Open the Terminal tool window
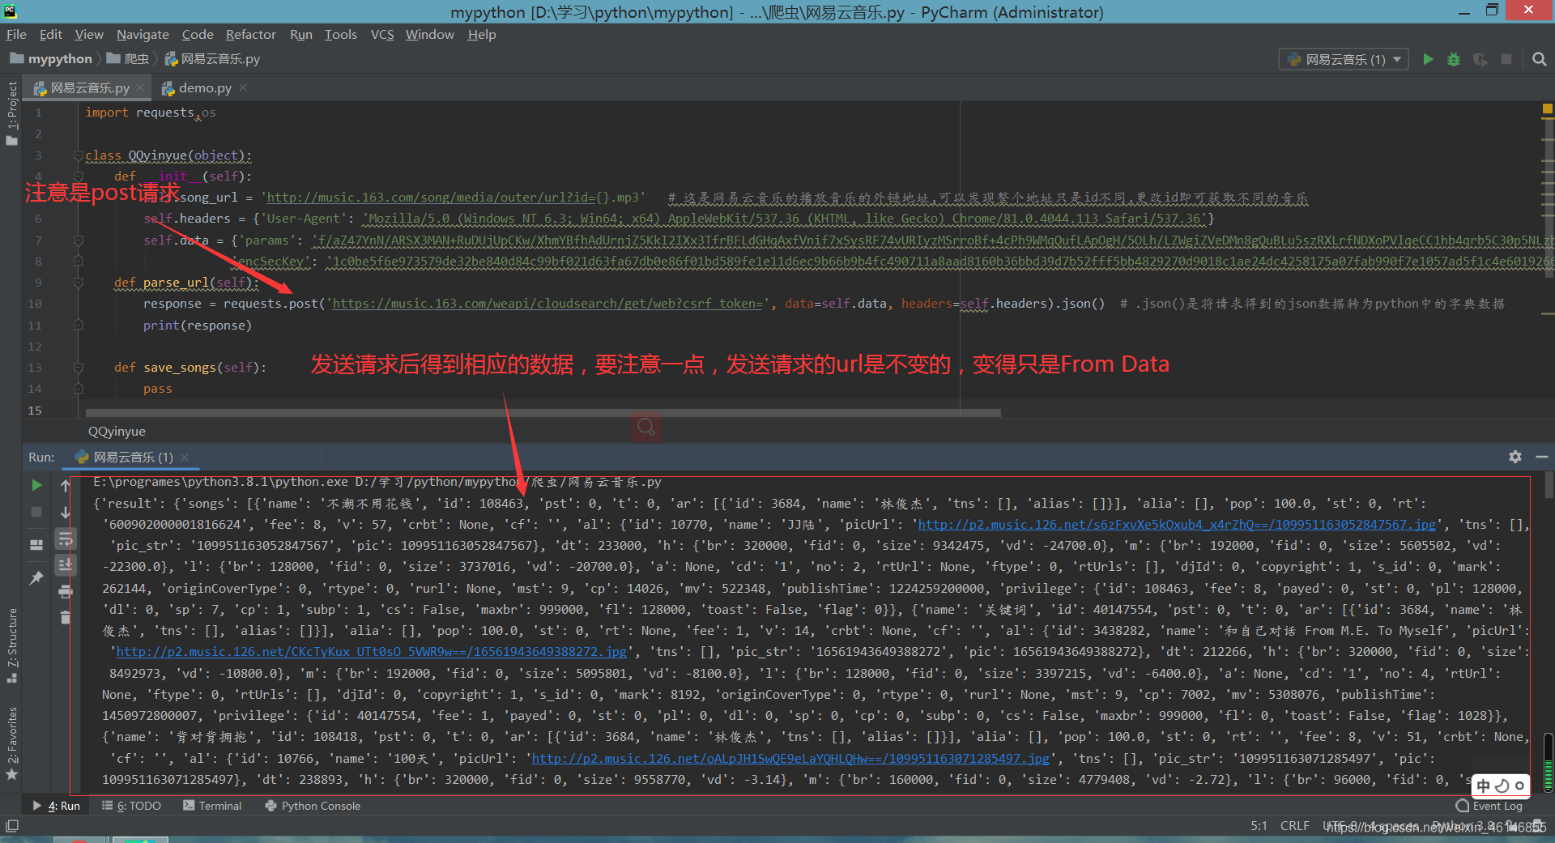Viewport: 1555px width, 843px height. [212, 806]
